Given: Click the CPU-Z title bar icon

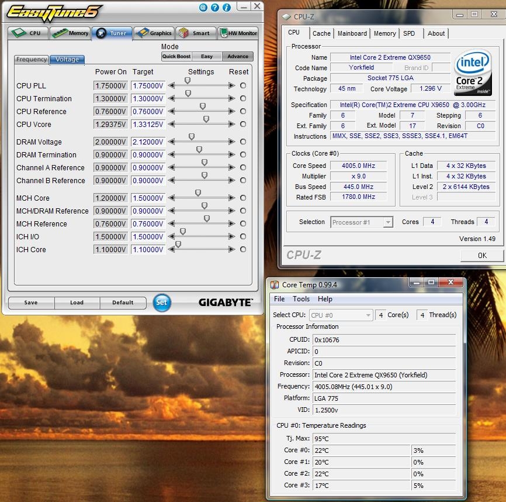Looking at the screenshot, I should click(x=286, y=16).
